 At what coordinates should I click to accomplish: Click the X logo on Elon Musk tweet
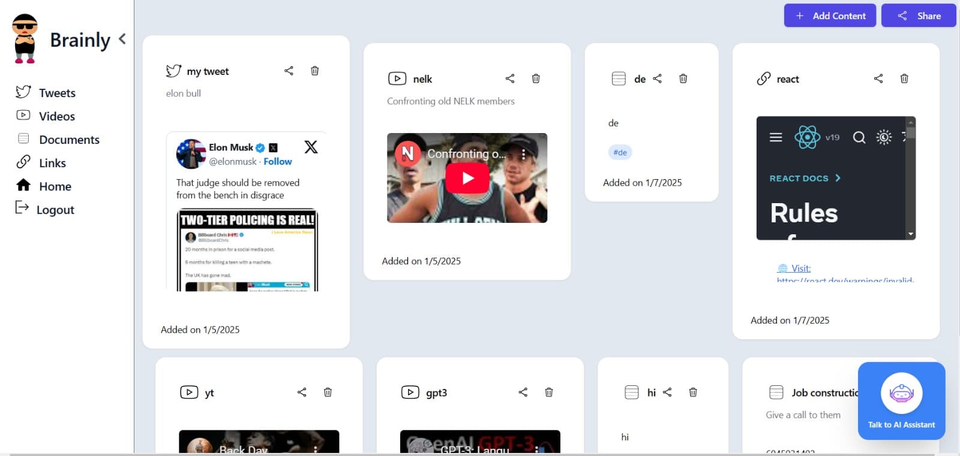[311, 147]
